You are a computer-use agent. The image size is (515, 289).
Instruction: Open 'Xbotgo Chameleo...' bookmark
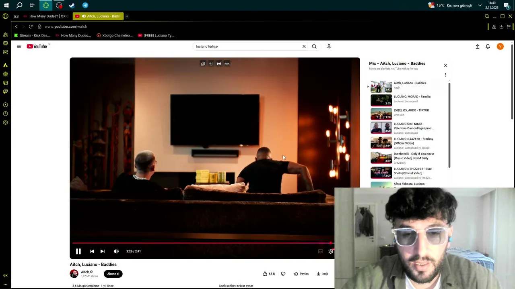(x=115, y=35)
